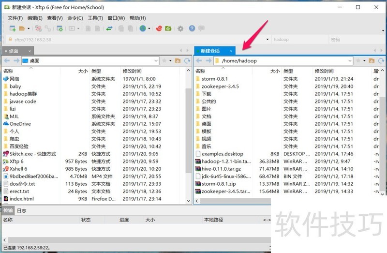
Task: Go back in local pane navigation
Action: pyautogui.click(x=7, y=60)
